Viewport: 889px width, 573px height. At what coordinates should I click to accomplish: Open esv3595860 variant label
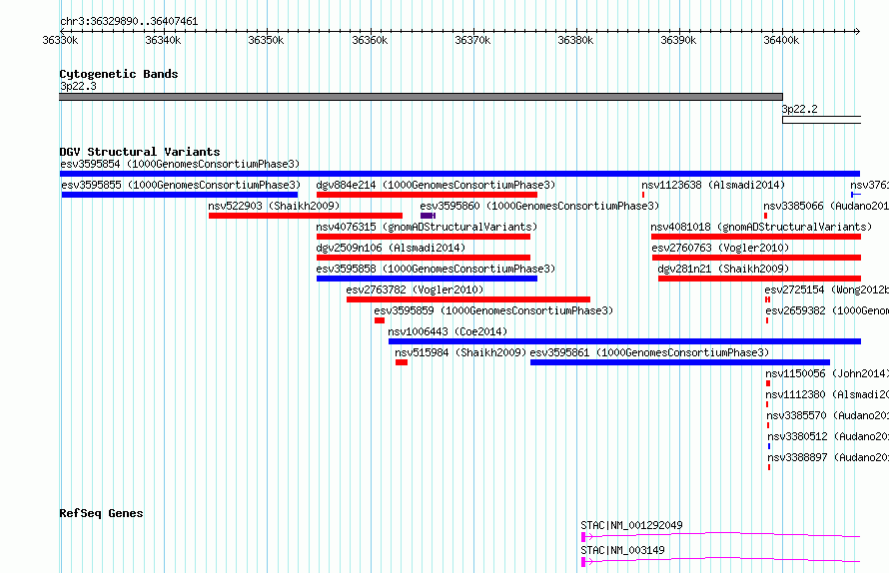pos(539,207)
